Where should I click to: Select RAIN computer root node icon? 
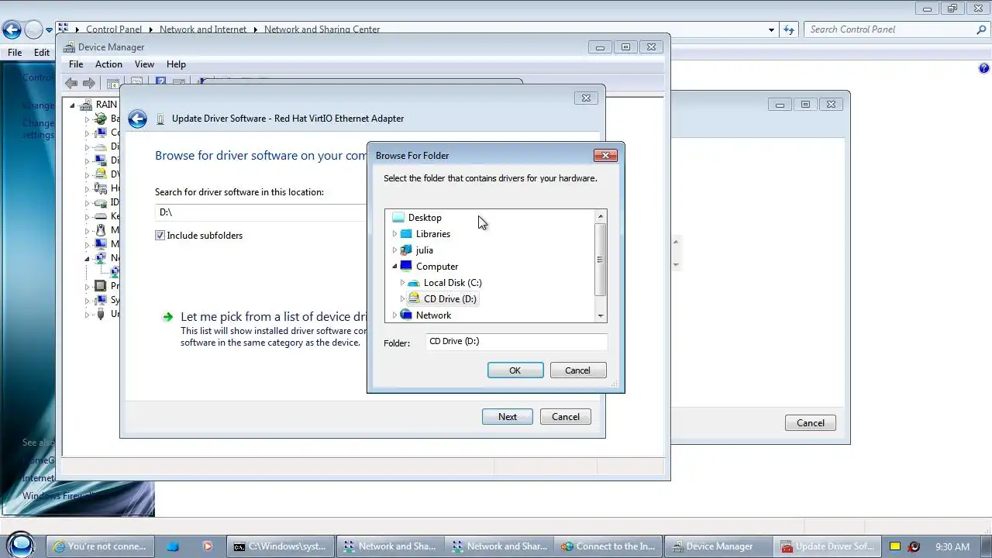(x=87, y=105)
